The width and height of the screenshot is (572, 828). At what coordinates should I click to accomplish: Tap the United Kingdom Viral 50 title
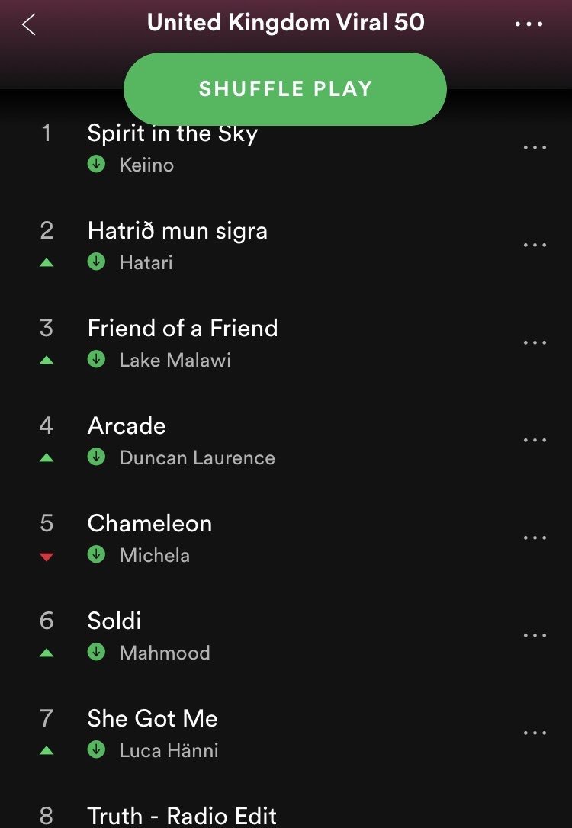(x=285, y=23)
